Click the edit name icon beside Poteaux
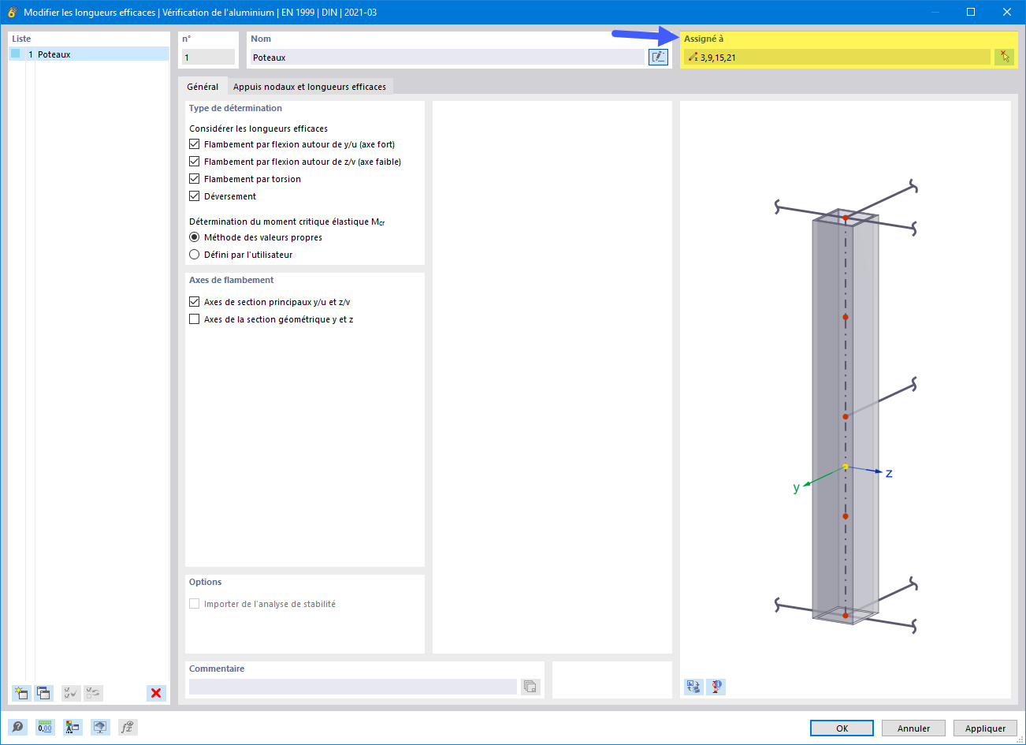The image size is (1026, 745). [x=658, y=57]
